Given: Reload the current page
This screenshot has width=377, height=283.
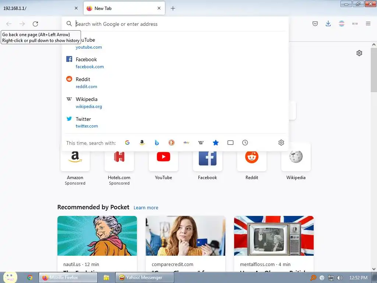Looking at the screenshot, I should point(35,24).
